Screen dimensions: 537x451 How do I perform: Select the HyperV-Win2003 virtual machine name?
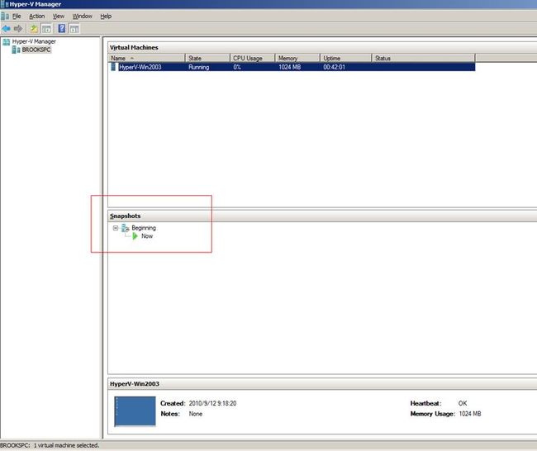pyautogui.click(x=140, y=67)
